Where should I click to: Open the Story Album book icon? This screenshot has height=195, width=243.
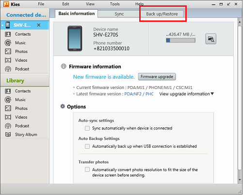point(8,135)
